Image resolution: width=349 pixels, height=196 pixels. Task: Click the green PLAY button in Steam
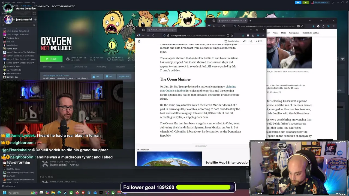51,59
